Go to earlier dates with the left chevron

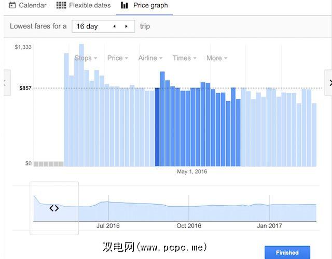(x=6, y=83)
